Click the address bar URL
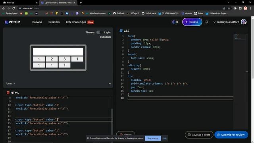This screenshot has height=143, width=254. point(31,8)
